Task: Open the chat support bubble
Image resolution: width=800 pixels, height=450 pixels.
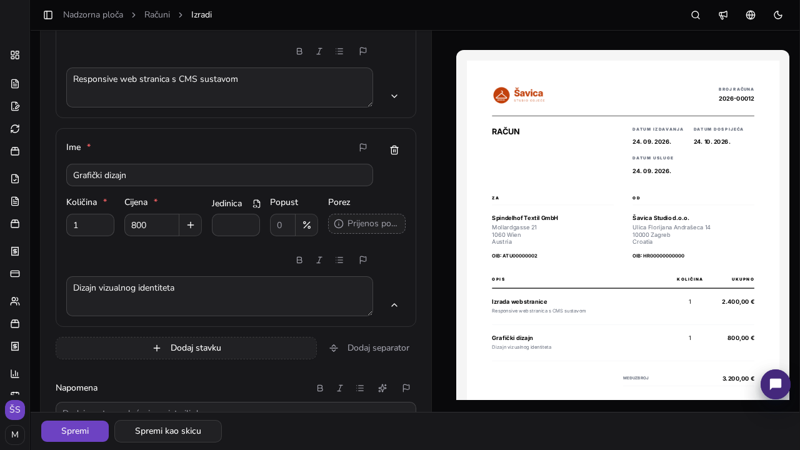Action: pyautogui.click(x=776, y=384)
